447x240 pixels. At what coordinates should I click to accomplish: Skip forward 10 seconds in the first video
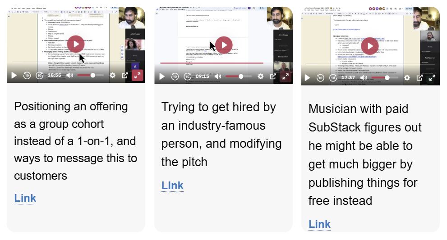(x=40, y=76)
